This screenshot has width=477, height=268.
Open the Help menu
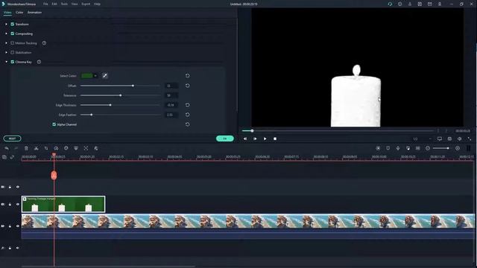pos(97,4)
